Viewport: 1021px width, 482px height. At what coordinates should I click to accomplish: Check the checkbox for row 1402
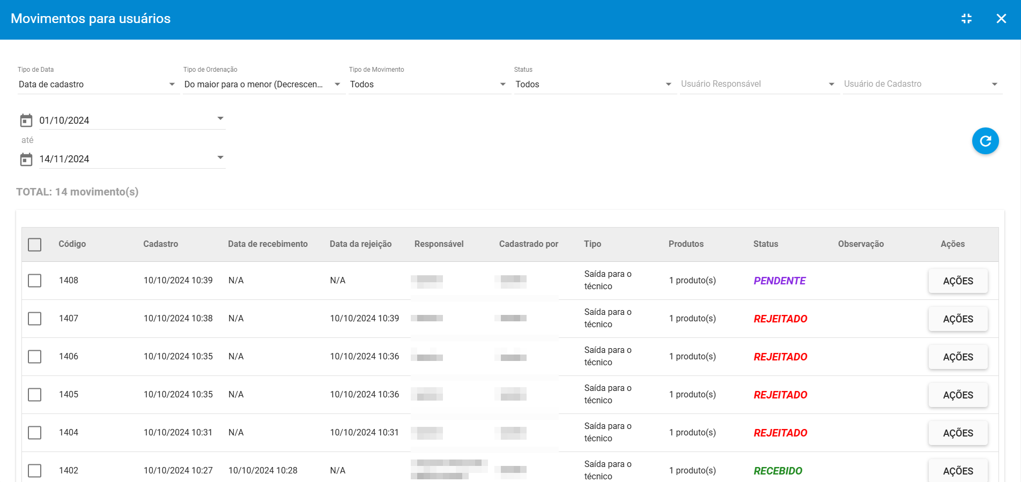click(x=35, y=471)
